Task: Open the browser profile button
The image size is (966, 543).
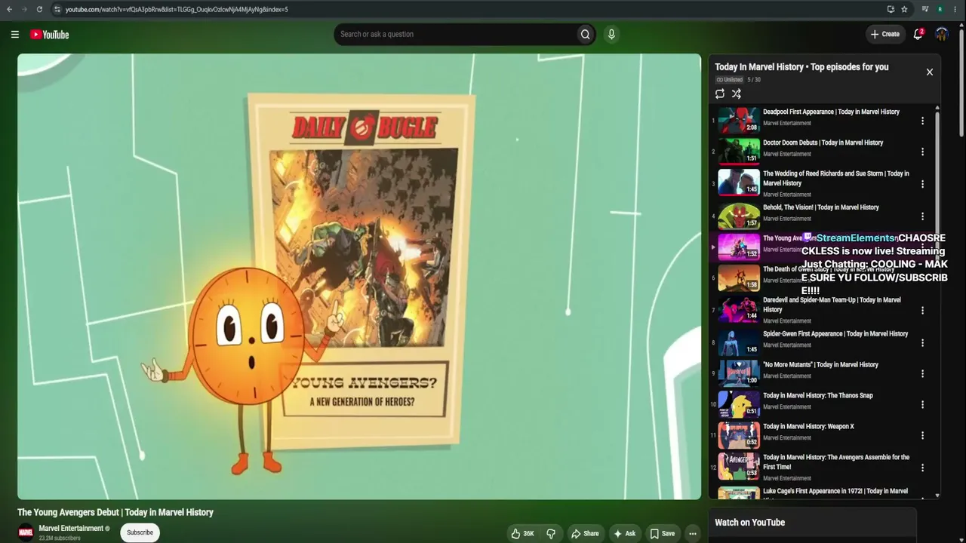Action: [940, 9]
